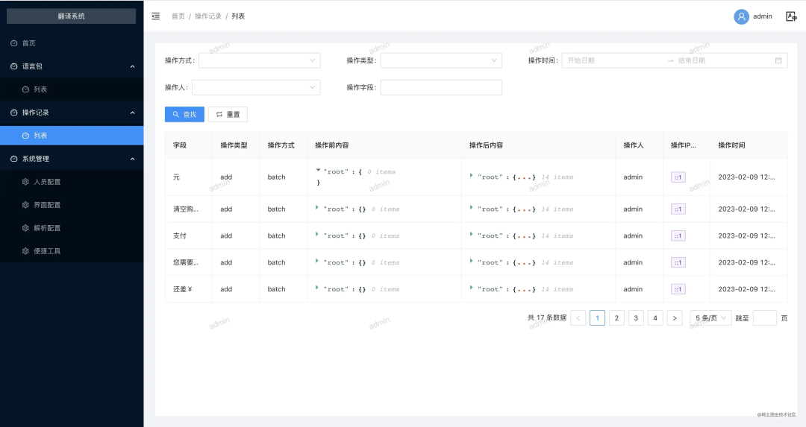Open 界面配置 menu item
The height and width of the screenshot is (427, 806).
72,205
